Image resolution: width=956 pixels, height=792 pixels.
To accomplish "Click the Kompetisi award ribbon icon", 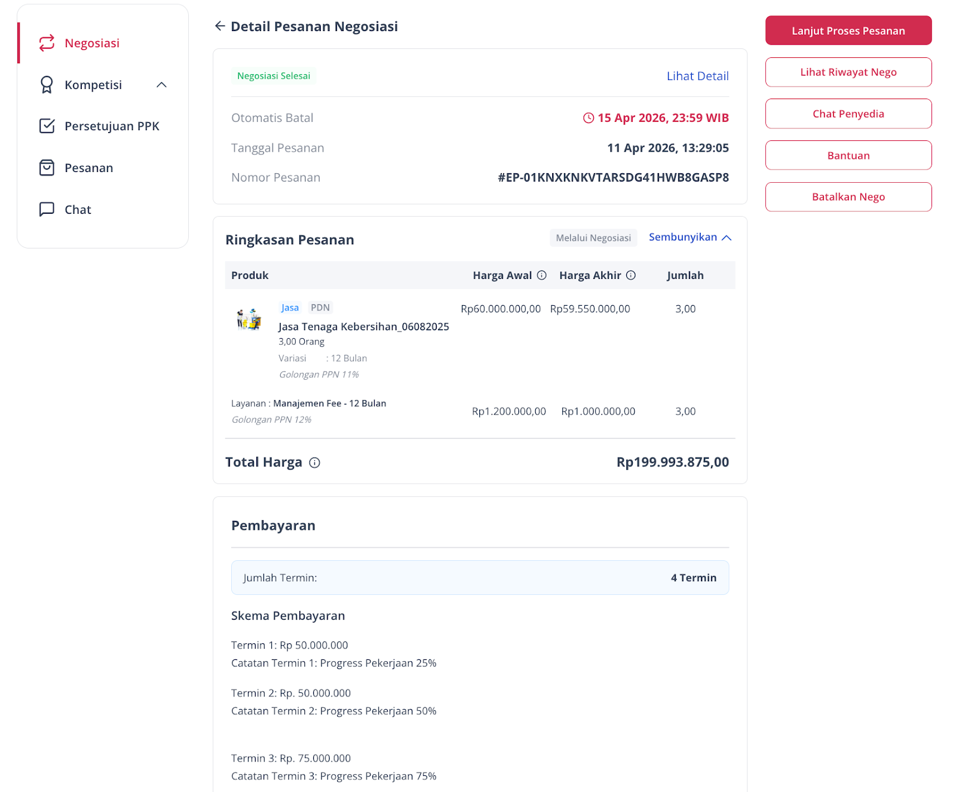I will 47,85.
